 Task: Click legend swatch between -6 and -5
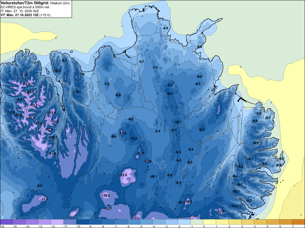click(x=134, y=222)
